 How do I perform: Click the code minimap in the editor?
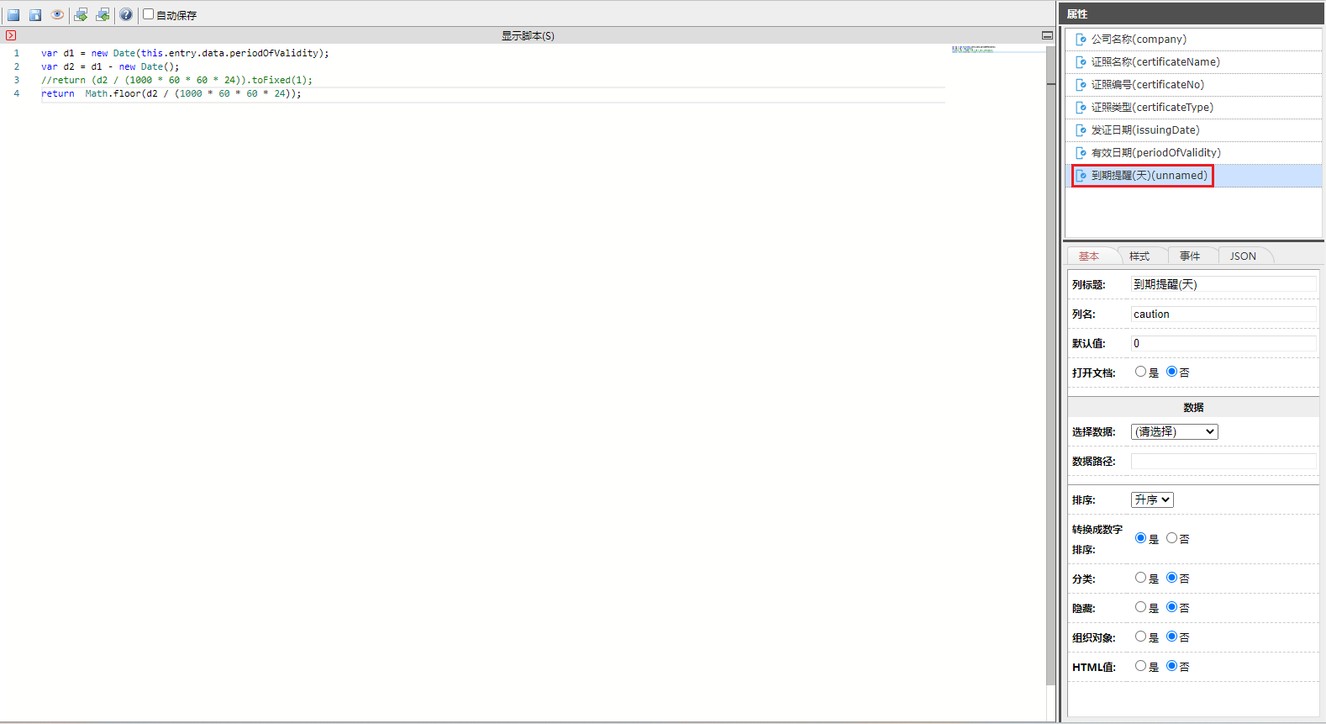pyautogui.click(x=998, y=50)
